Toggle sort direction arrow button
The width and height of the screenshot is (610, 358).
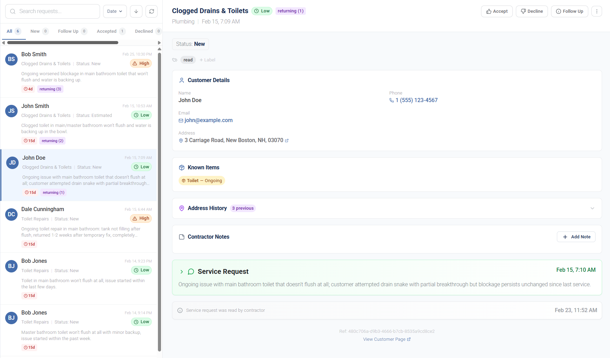(136, 11)
